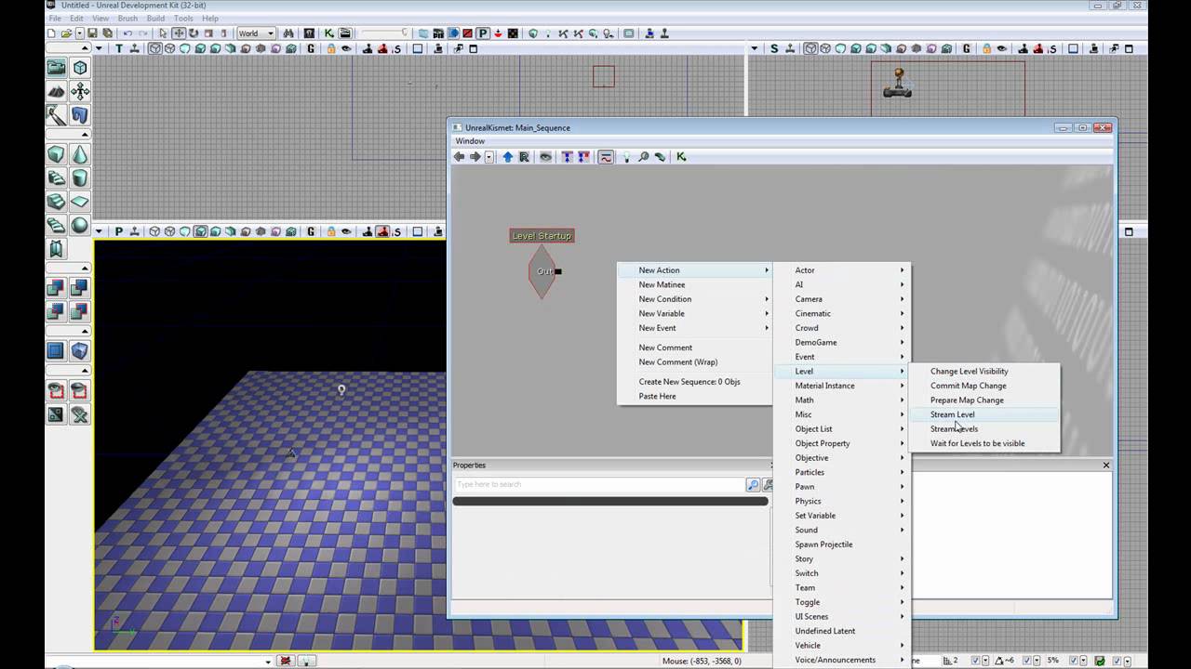
Task: Toggle the lock icon in top-left viewport toolbar
Action: [330, 48]
